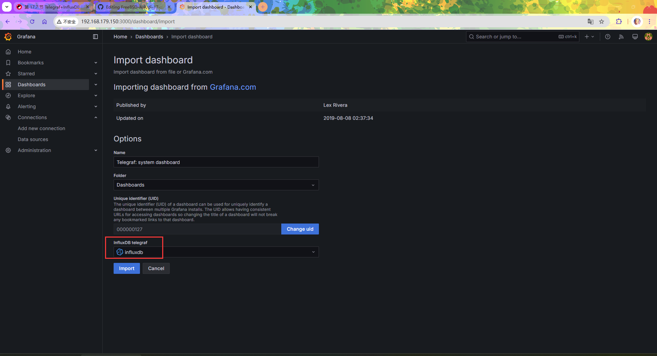Click the 2019-08-08 02:37:34 update date
Image resolution: width=657 pixels, height=356 pixels.
(348, 118)
